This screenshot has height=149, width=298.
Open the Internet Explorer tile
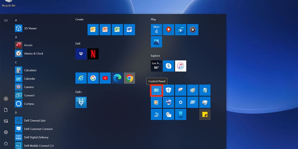click(81, 78)
